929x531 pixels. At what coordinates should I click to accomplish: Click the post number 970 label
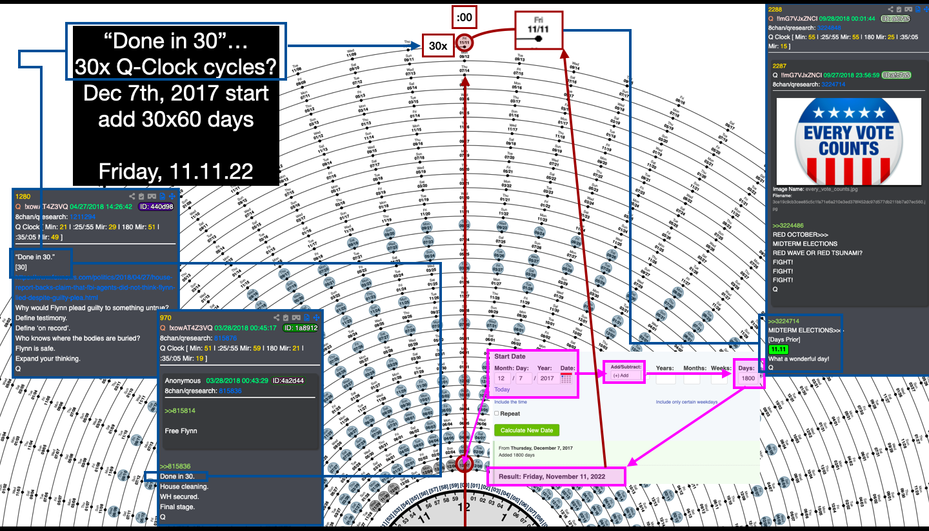coord(165,317)
